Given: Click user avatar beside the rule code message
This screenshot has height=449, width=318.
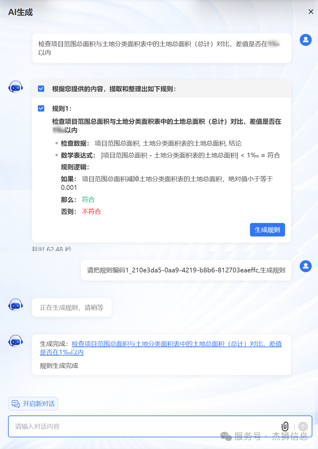Looking at the screenshot, I should [306, 266].
